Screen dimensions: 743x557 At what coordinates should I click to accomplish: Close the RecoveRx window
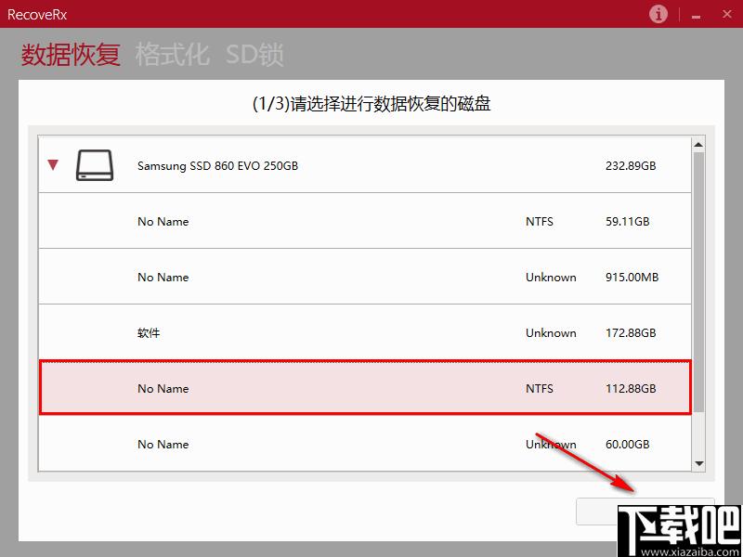coord(727,14)
